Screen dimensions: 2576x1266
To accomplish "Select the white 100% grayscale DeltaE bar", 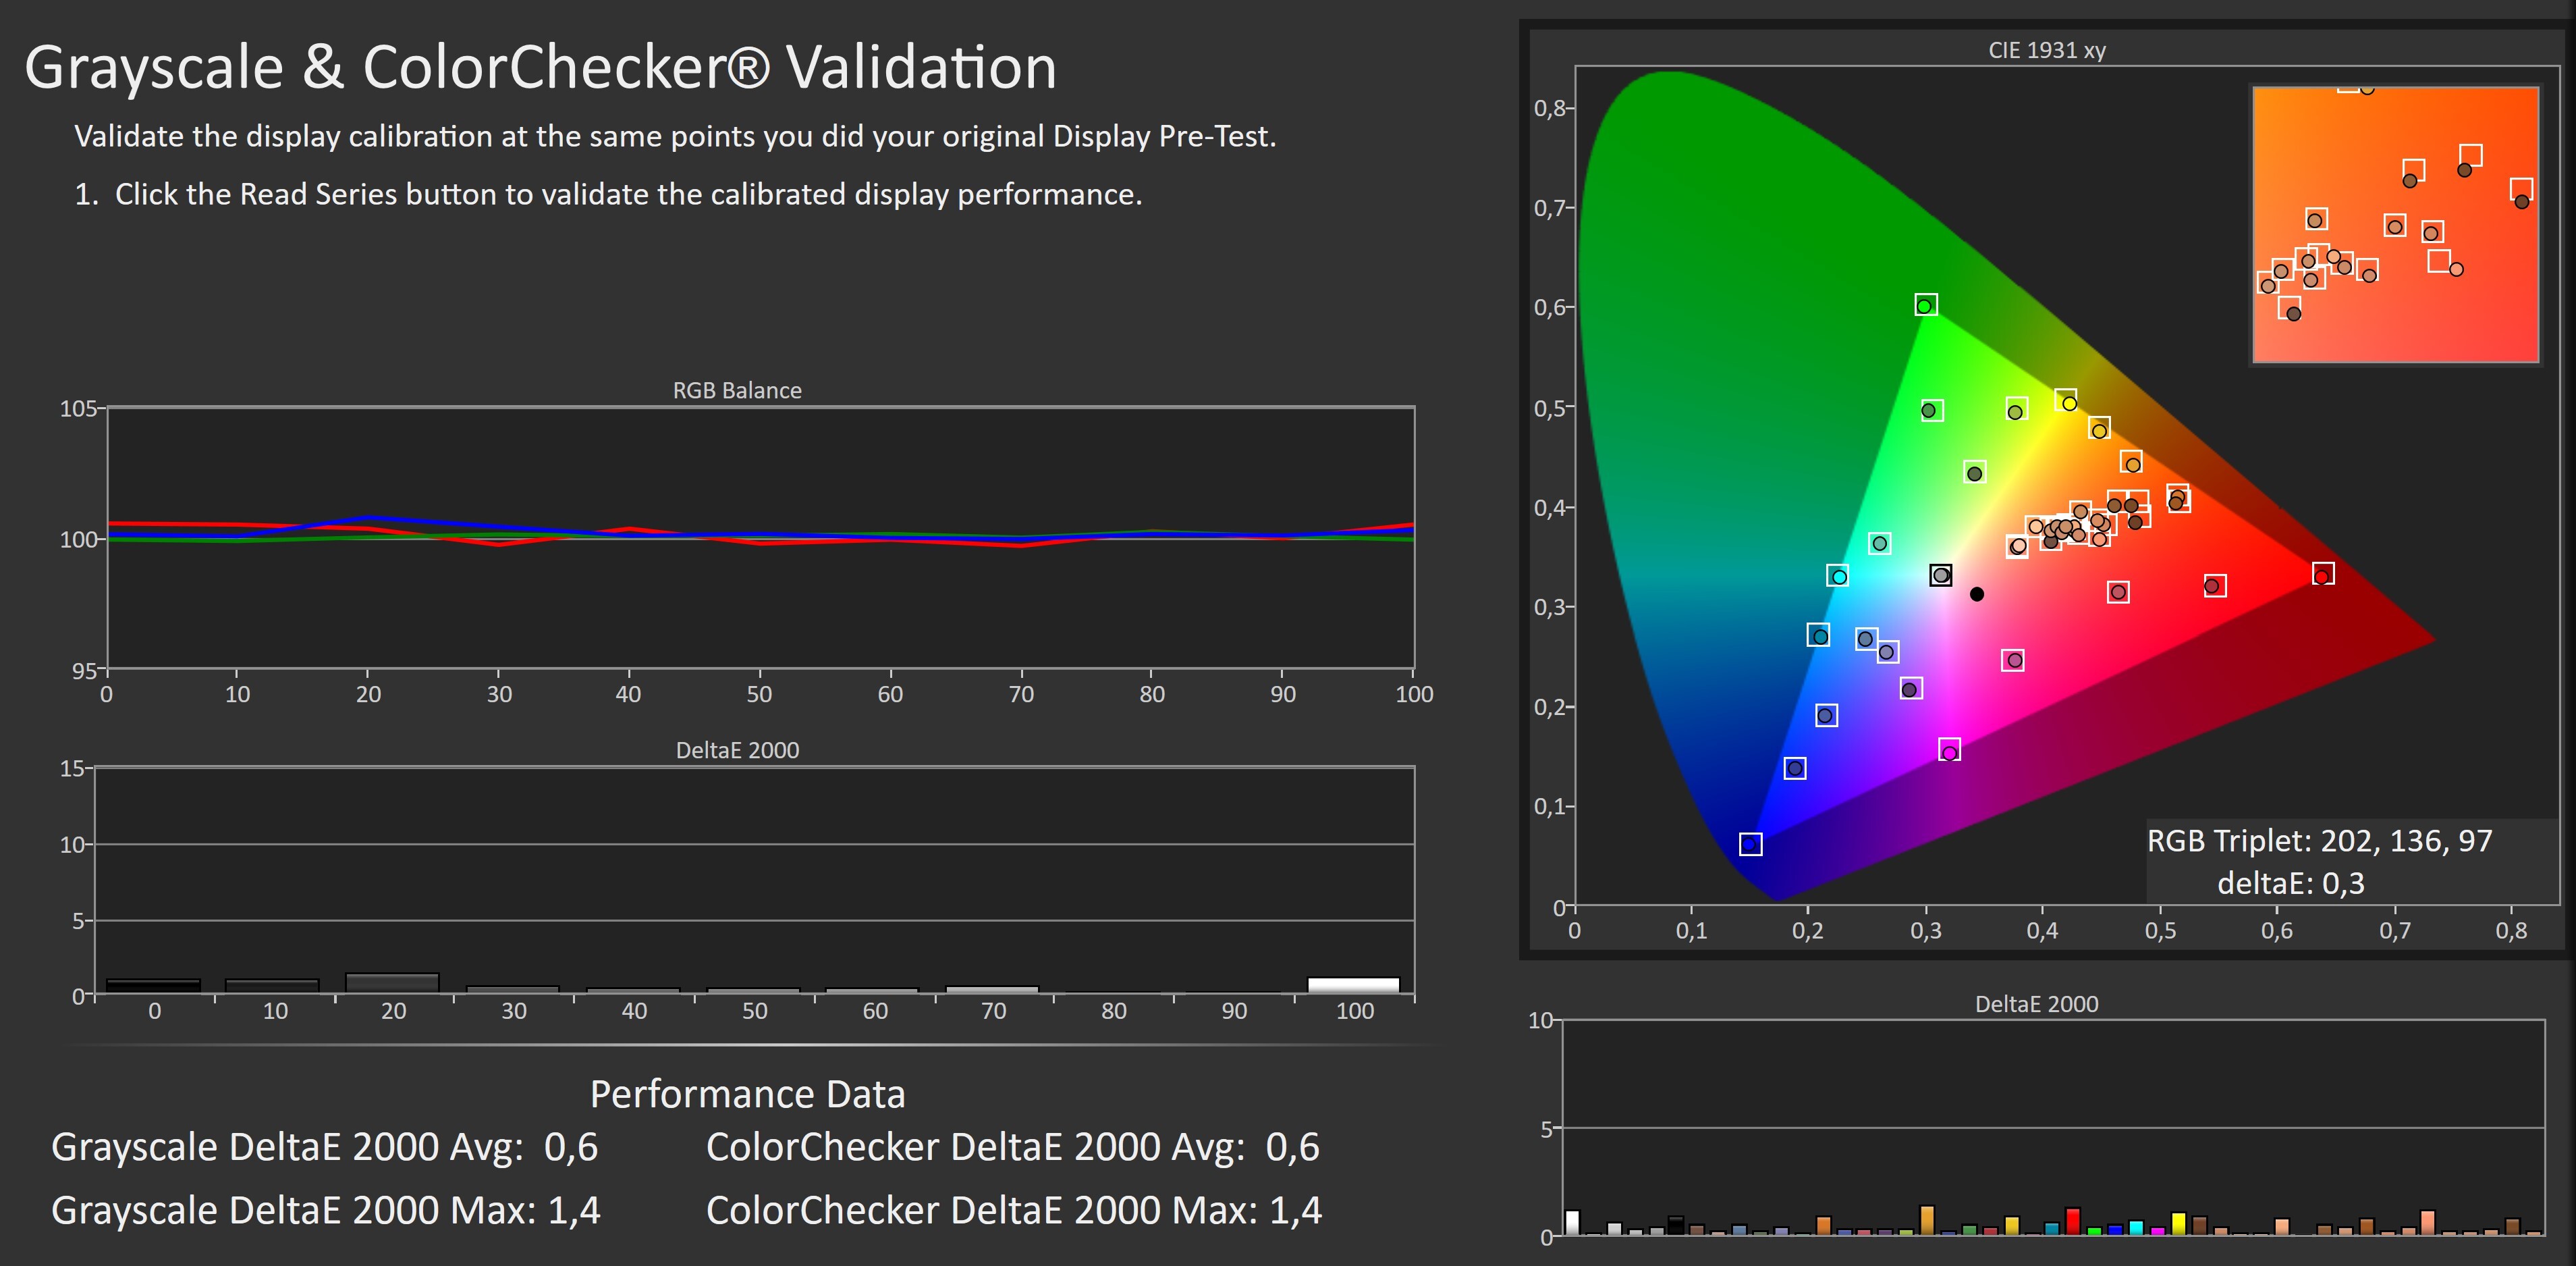I will click(1353, 984).
